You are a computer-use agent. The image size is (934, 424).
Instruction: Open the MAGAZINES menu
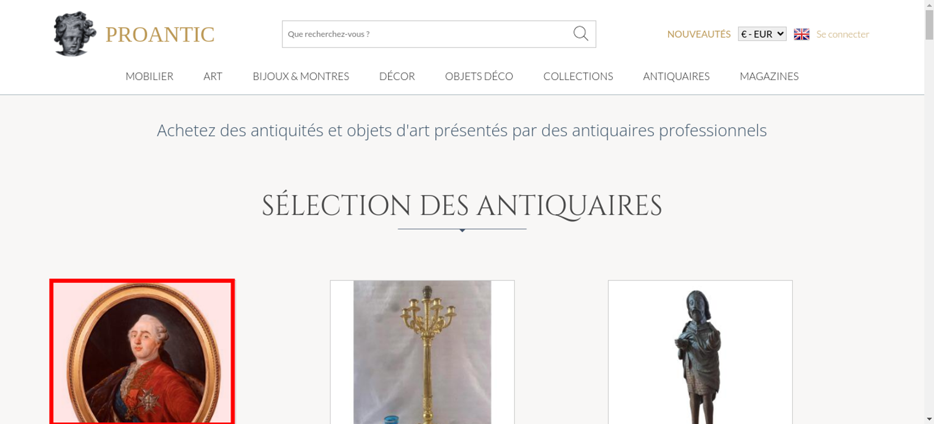pyautogui.click(x=769, y=76)
